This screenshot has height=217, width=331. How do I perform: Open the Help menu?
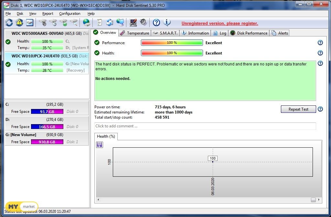[91, 14]
